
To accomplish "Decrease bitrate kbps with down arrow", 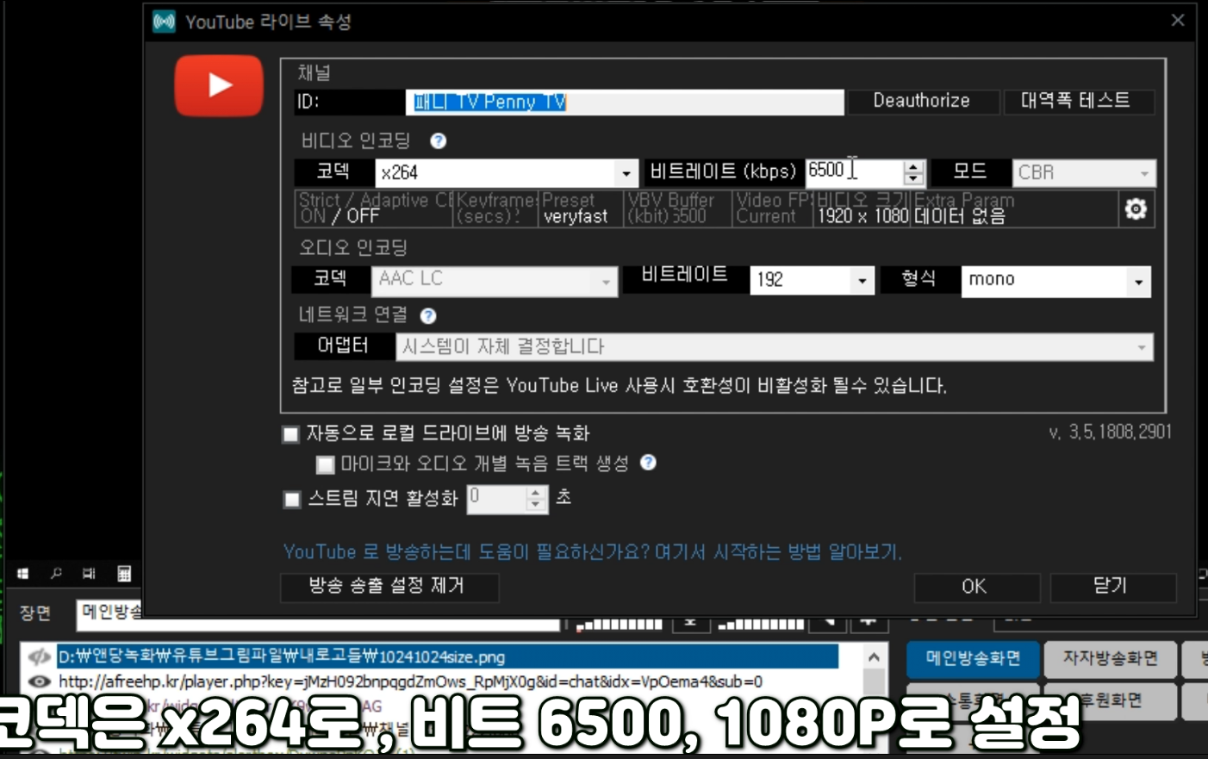I will (914, 179).
